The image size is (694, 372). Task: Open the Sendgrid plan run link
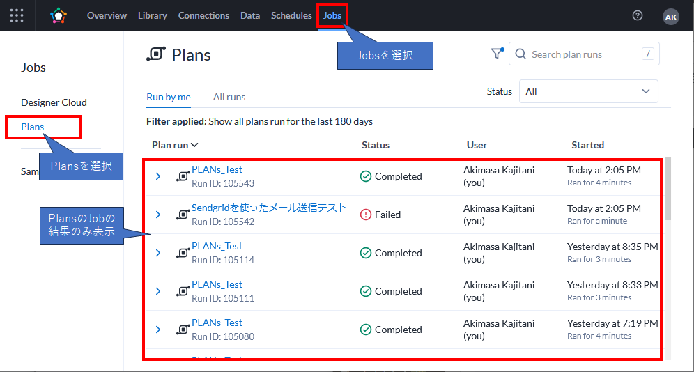(269, 208)
